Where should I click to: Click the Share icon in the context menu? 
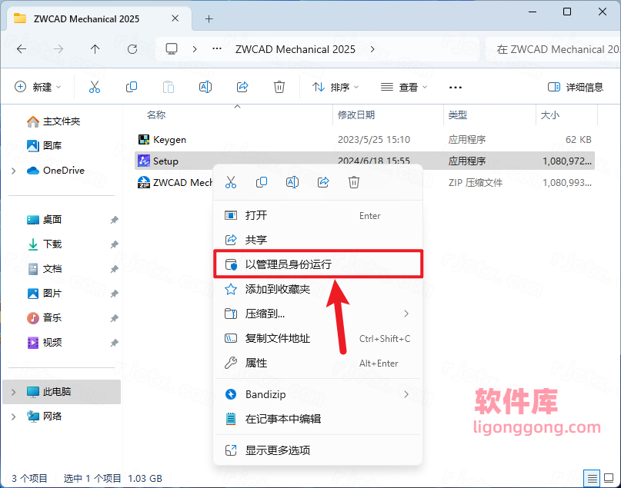point(323,182)
